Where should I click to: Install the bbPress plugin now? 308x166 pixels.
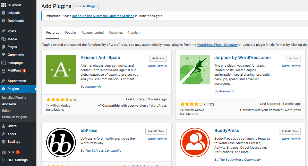coord(156,131)
